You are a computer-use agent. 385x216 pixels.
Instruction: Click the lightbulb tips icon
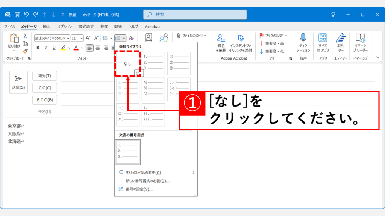coord(333,15)
